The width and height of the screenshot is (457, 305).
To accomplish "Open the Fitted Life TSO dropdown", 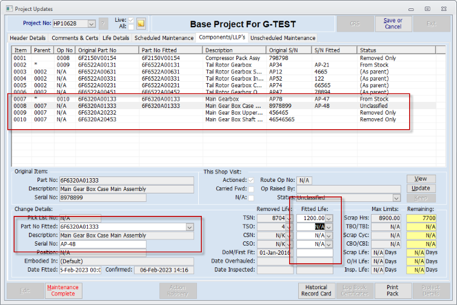I will pos(329,227).
